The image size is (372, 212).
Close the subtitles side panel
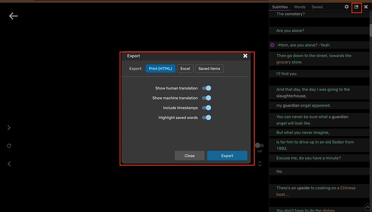click(366, 7)
